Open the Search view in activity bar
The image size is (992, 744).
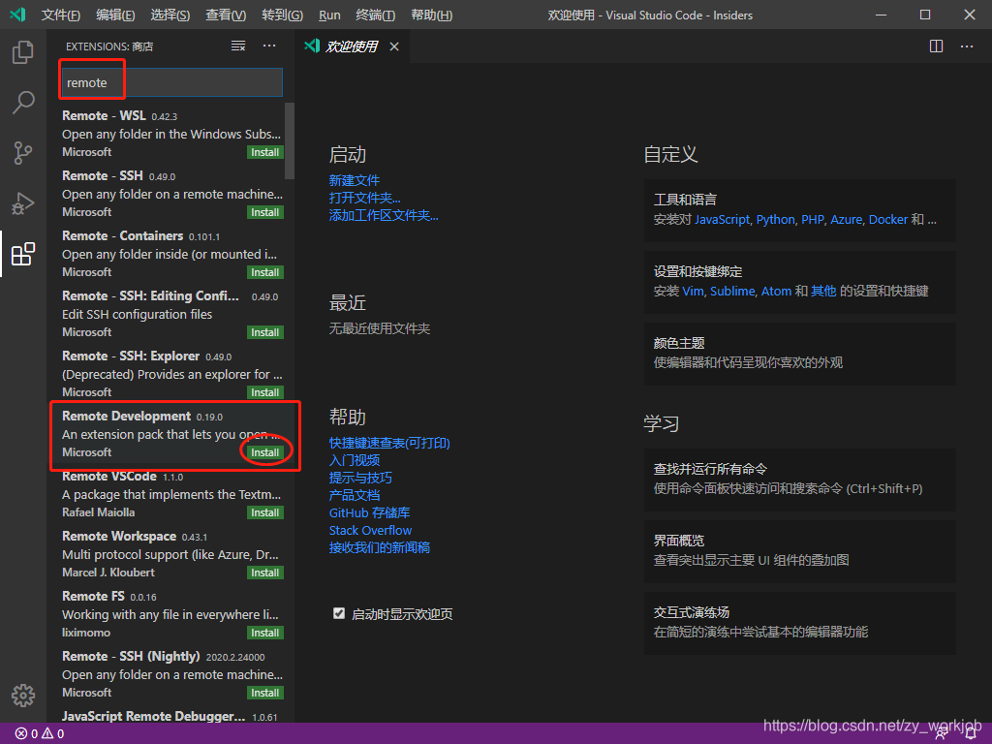click(x=23, y=102)
